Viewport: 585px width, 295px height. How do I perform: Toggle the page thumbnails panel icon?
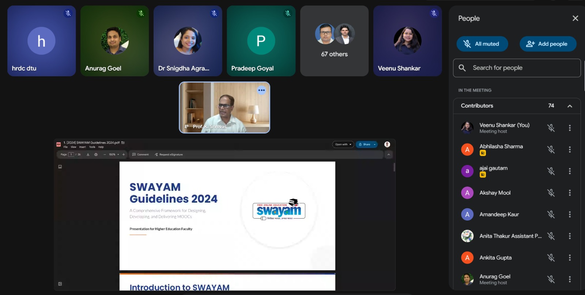point(60,167)
